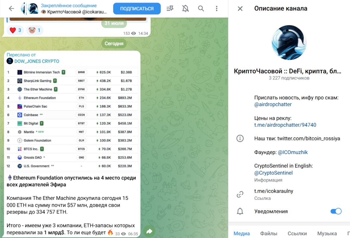Click the notifications bell icon in panel
The image size is (350, 238).
(x=240, y=211)
